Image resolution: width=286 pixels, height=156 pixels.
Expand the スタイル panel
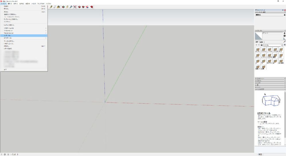(270, 81)
